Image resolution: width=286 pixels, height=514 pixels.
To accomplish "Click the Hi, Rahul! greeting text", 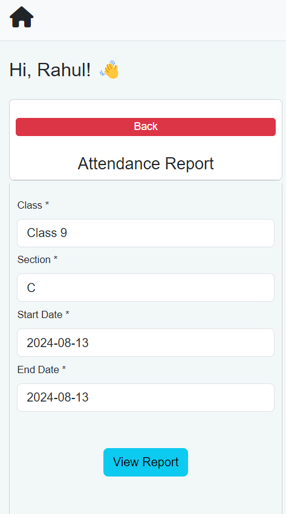I will pyautogui.click(x=50, y=70).
